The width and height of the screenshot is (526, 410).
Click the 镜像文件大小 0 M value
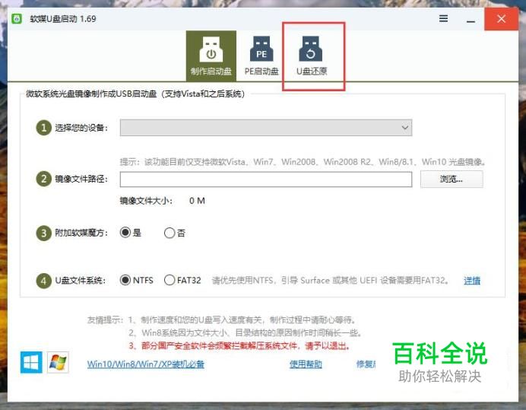[x=197, y=201]
